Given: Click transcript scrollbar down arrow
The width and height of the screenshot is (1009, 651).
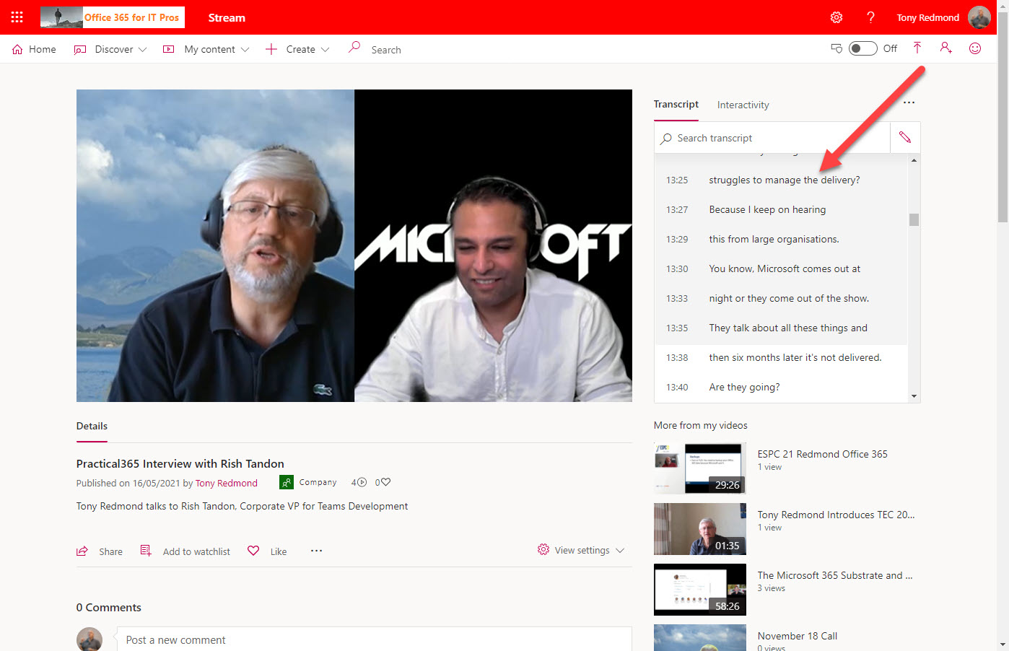Looking at the screenshot, I should [914, 396].
